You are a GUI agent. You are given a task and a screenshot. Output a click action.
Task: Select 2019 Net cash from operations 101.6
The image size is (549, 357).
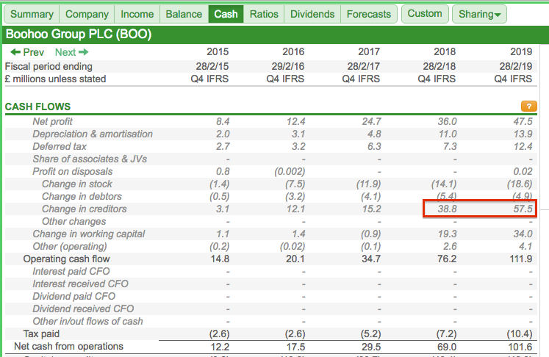[520, 347]
